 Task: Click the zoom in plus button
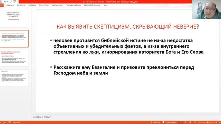point(217,122)
